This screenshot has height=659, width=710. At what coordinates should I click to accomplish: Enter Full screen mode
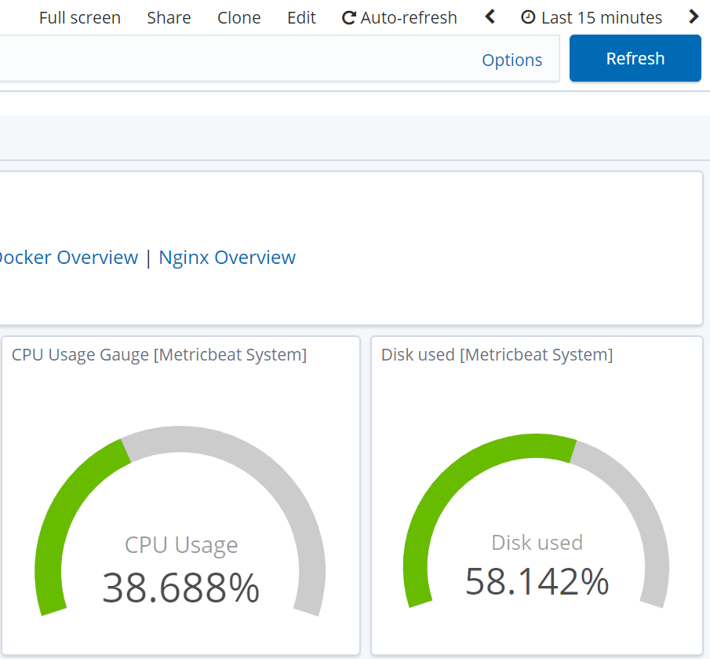[80, 17]
